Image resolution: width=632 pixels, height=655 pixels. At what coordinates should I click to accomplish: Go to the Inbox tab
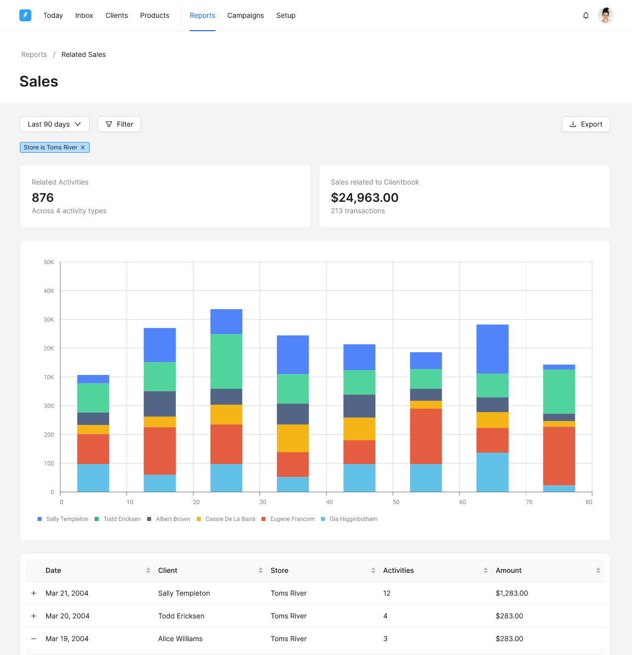(84, 15)
